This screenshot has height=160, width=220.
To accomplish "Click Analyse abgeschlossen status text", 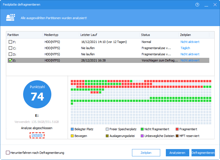I will click(x=37, y=128).
